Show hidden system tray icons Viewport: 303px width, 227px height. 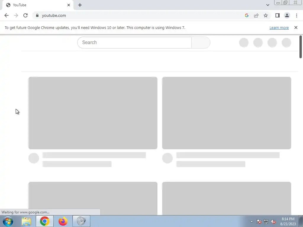pyautogui.click(x=252, y=221)
